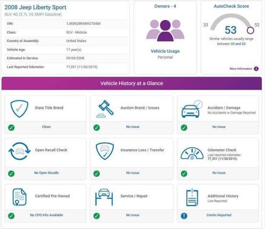Click the Accident / Damage label
Viewport: 265px width, 229px height.
point(224,108)
